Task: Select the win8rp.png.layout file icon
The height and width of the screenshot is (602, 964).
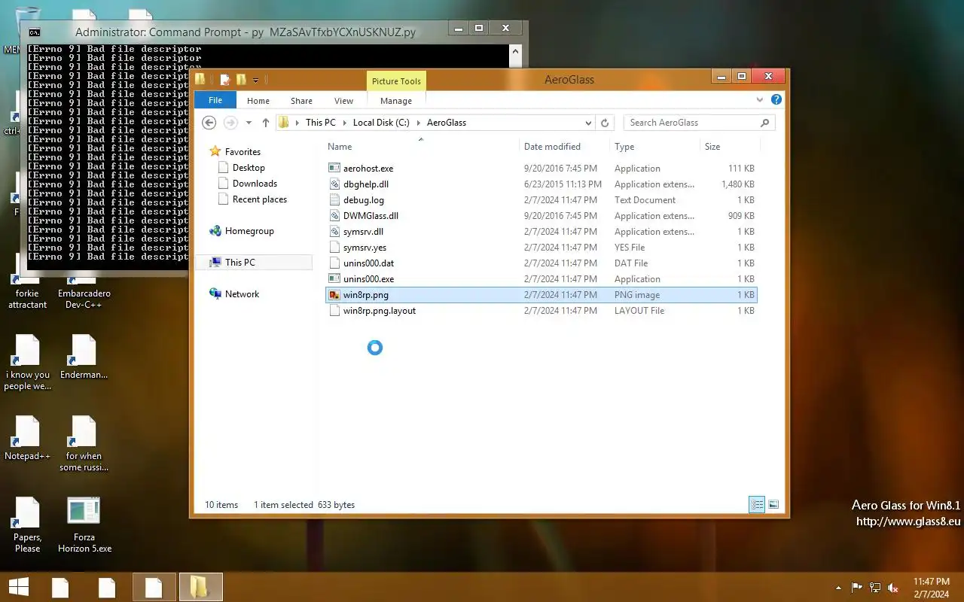Action: click(x=335, y=311)
